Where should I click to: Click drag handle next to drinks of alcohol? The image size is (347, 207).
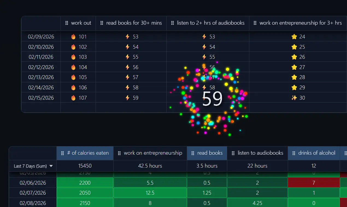[294, 153]
